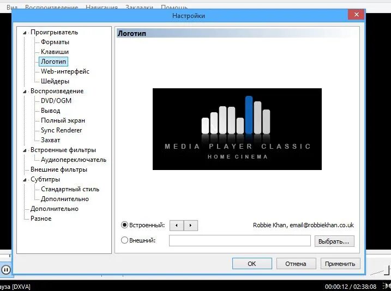Image resolution: width=391 pixels, height=291 pixels.
Task: Select Клавиши in settings tree
Action: click(55, 52)
